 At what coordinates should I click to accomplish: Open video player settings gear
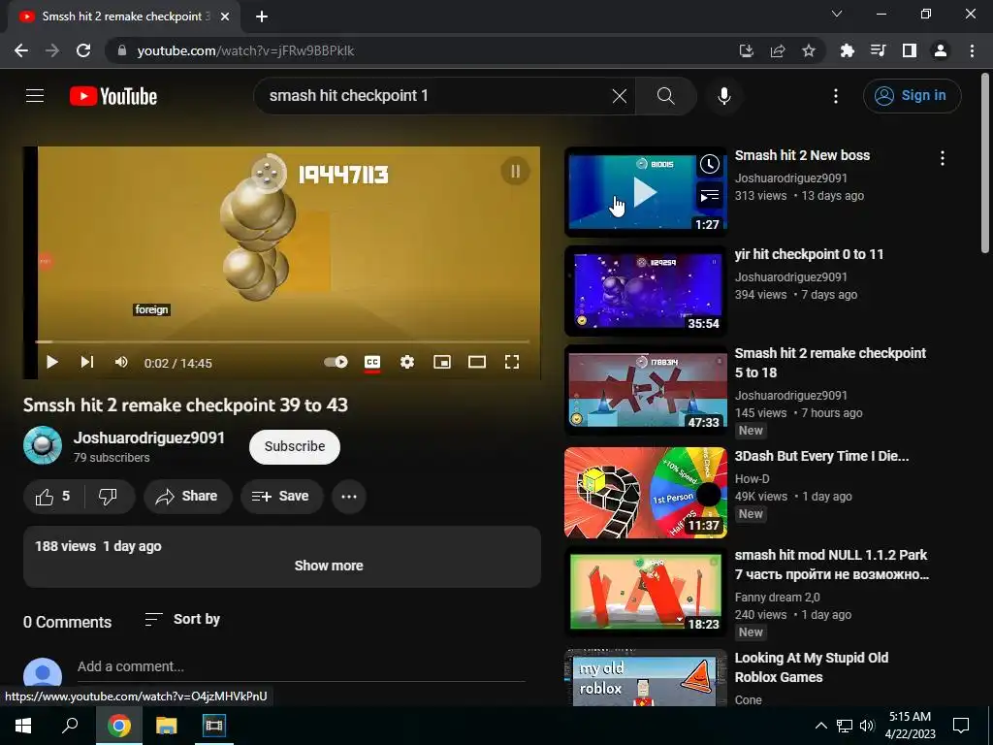[407, 362]
